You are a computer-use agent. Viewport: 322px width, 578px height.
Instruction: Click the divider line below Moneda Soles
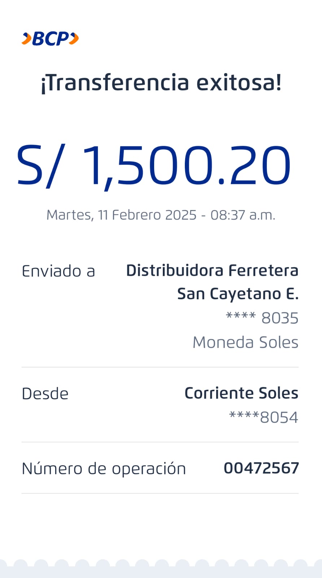click(160, 367)
